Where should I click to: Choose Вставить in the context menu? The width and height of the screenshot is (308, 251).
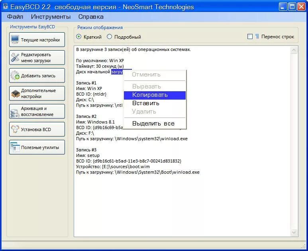coord(155,103)
